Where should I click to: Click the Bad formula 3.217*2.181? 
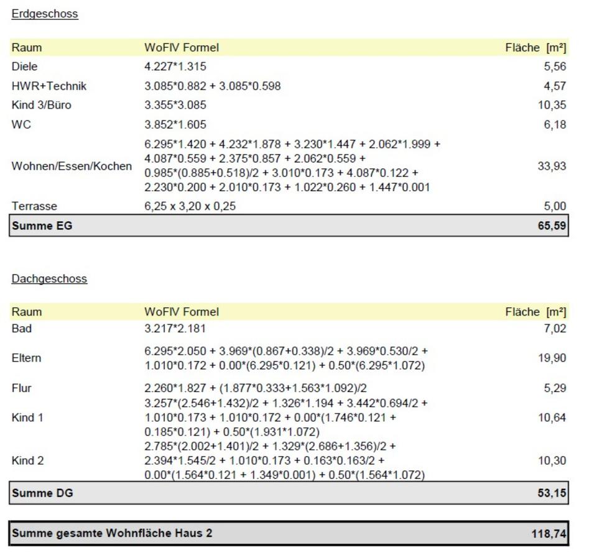tap(175, 328)
